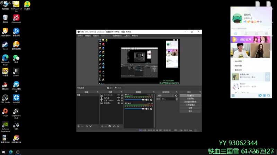This screenshot has width=277, height=155.
Task: Click the YY video camera icon at bottom
Action: pyautogui.click(x=260, y=95)
